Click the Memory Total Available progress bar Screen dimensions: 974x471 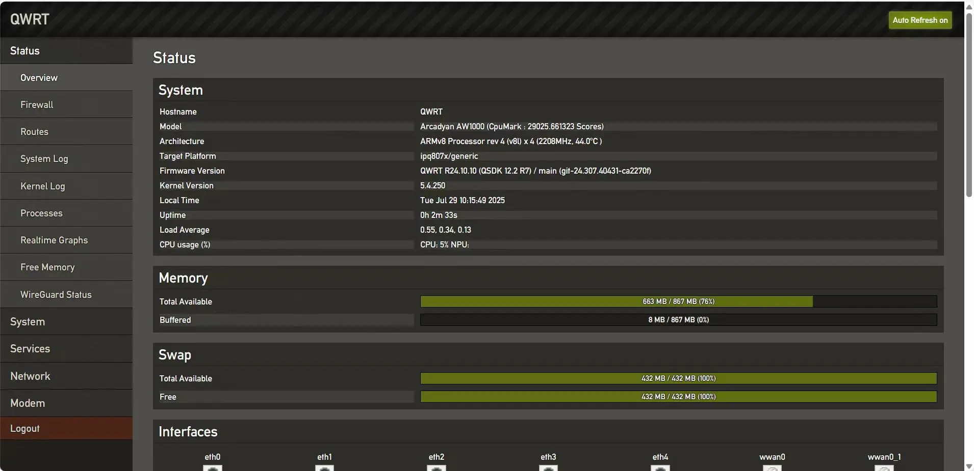678,301
